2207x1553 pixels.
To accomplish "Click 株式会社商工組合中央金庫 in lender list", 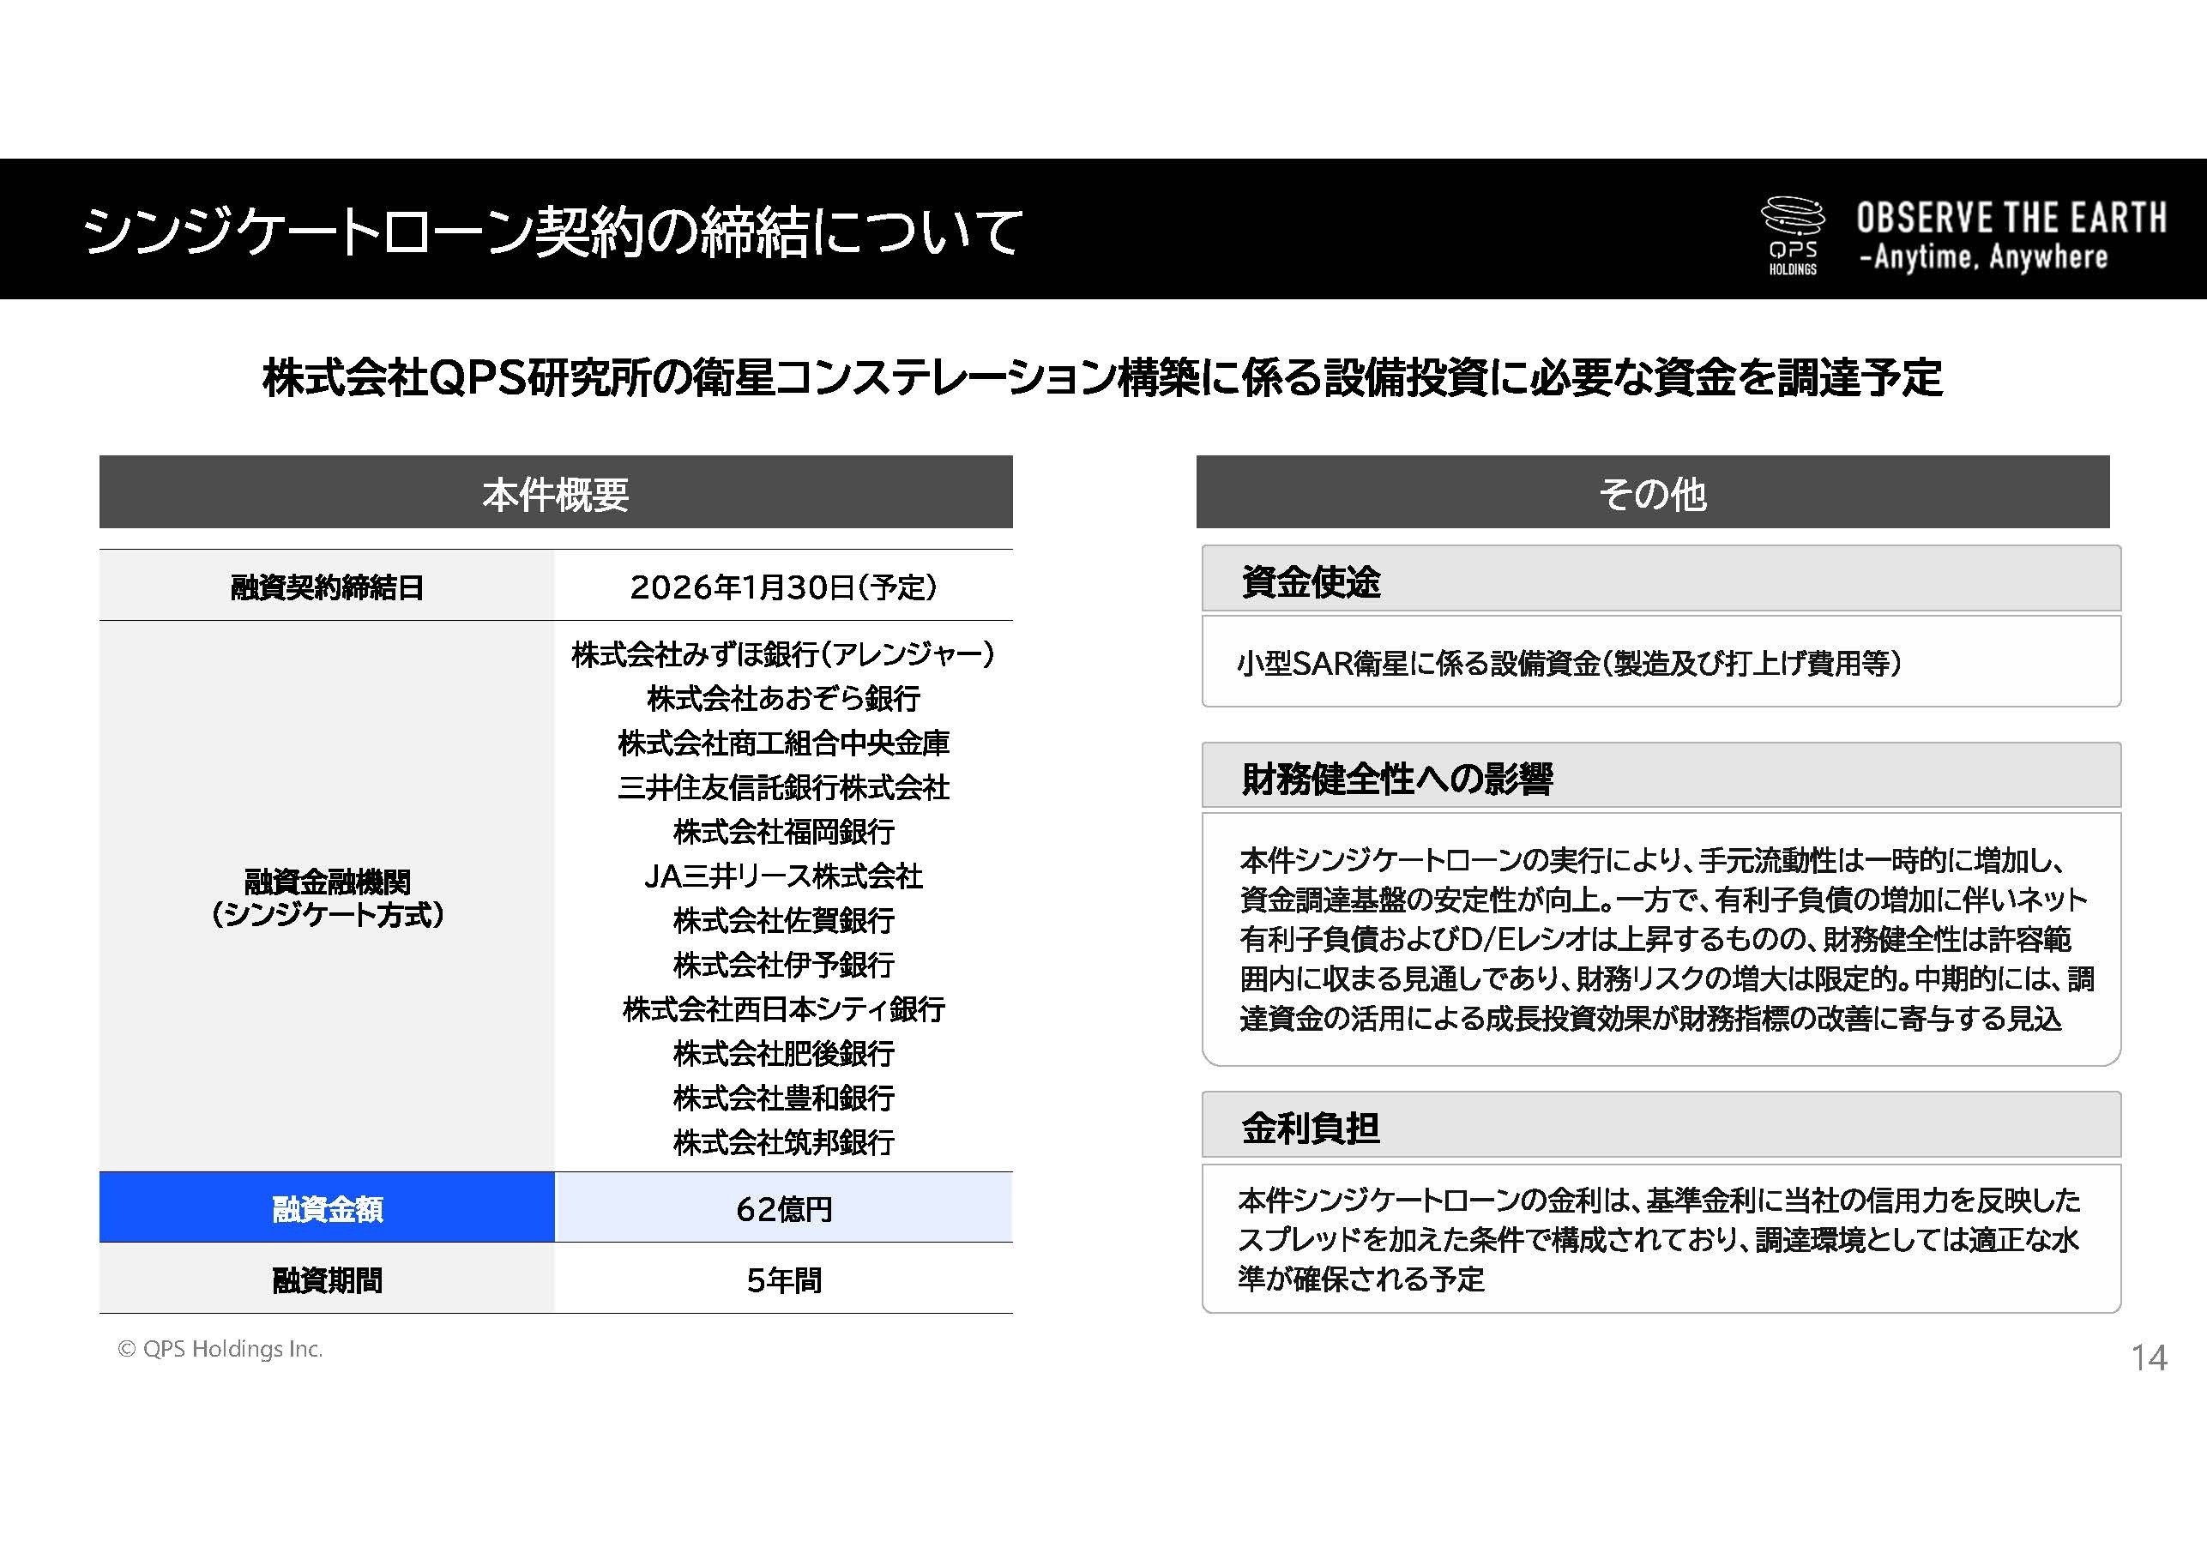I will click(783, 743).
